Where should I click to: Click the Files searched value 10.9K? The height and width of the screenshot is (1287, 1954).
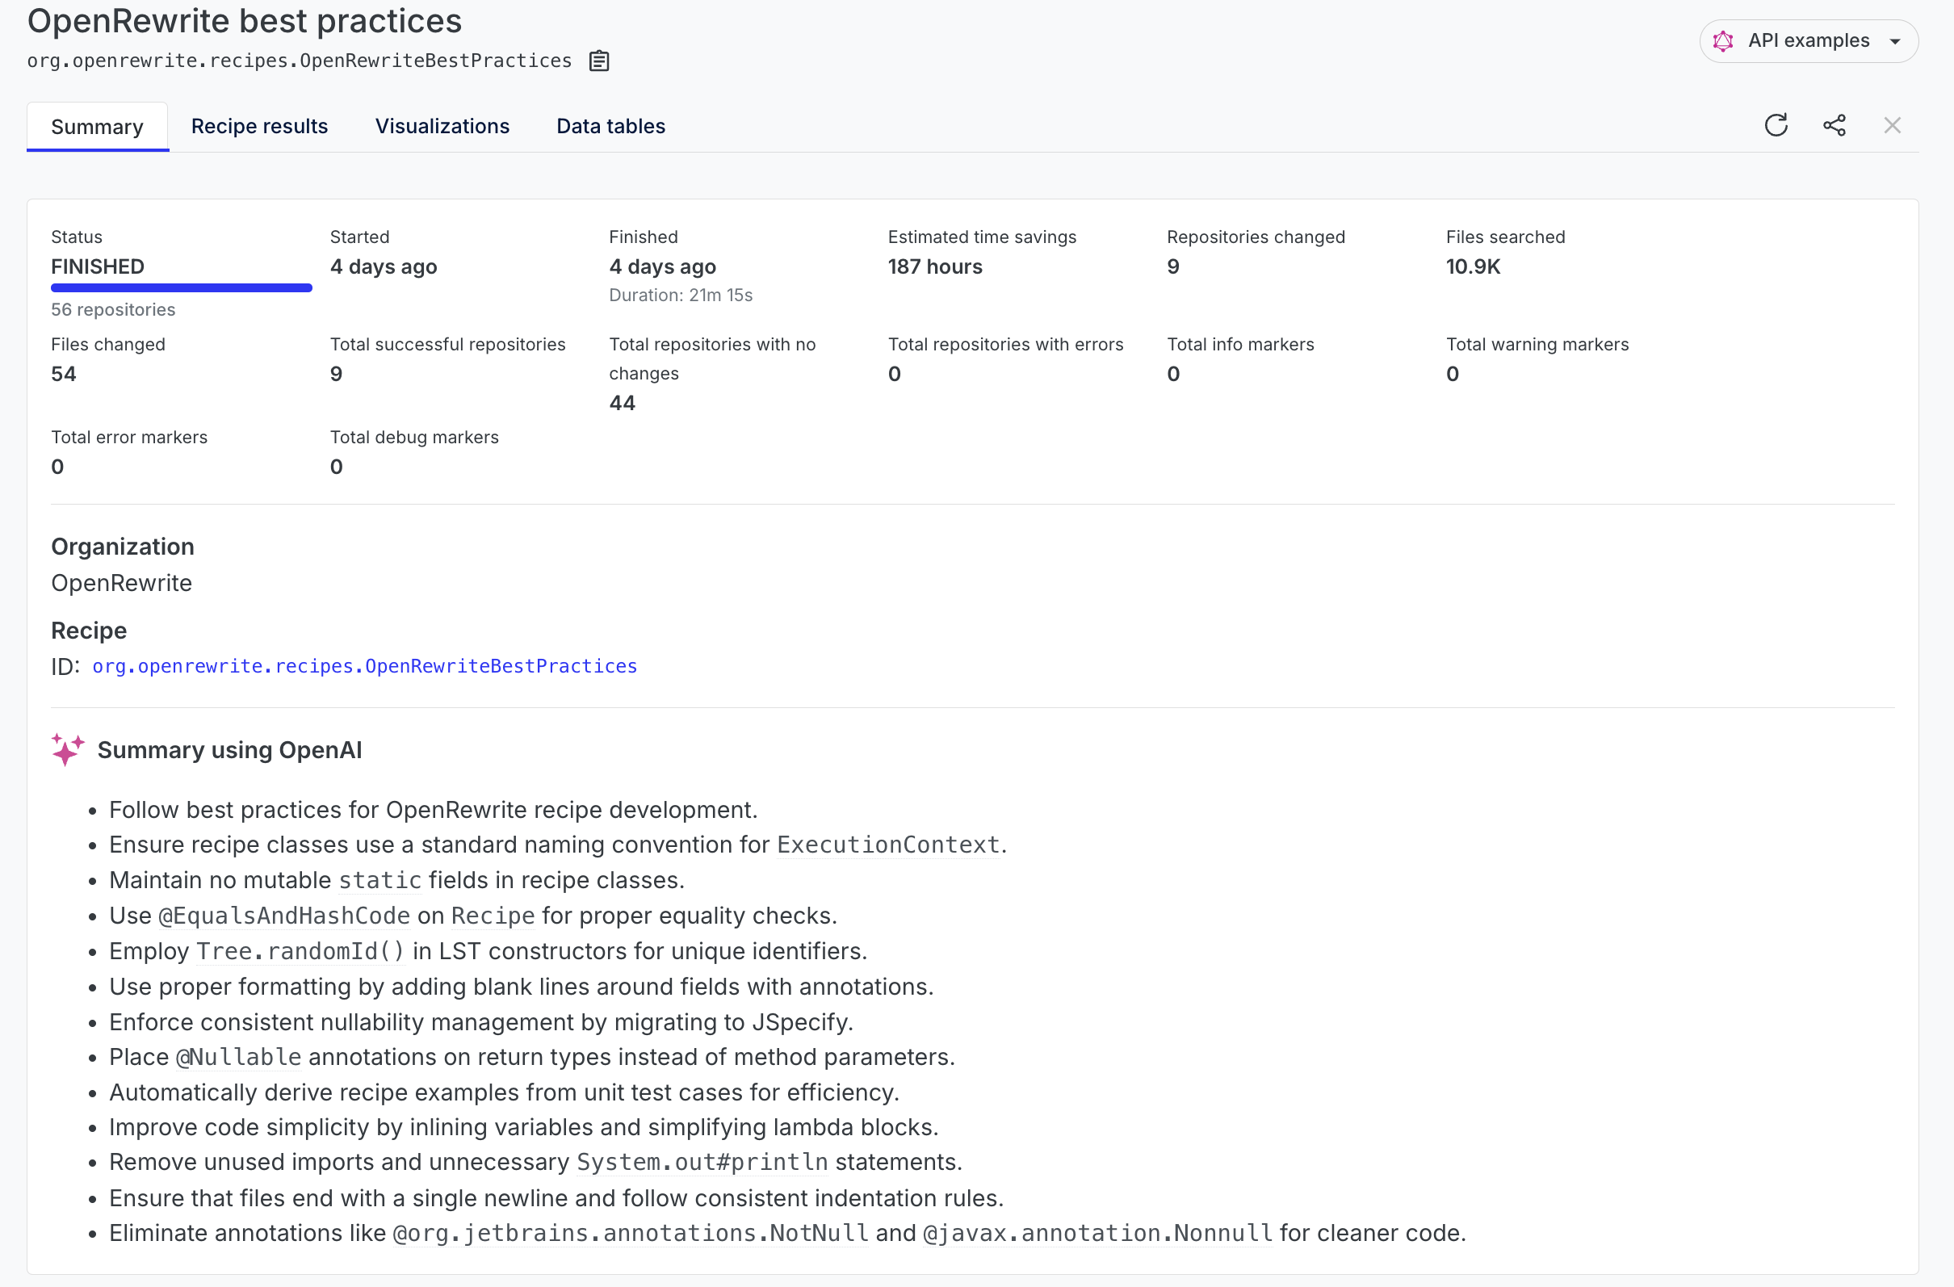pyautogui.click(x=1473, y=266)
